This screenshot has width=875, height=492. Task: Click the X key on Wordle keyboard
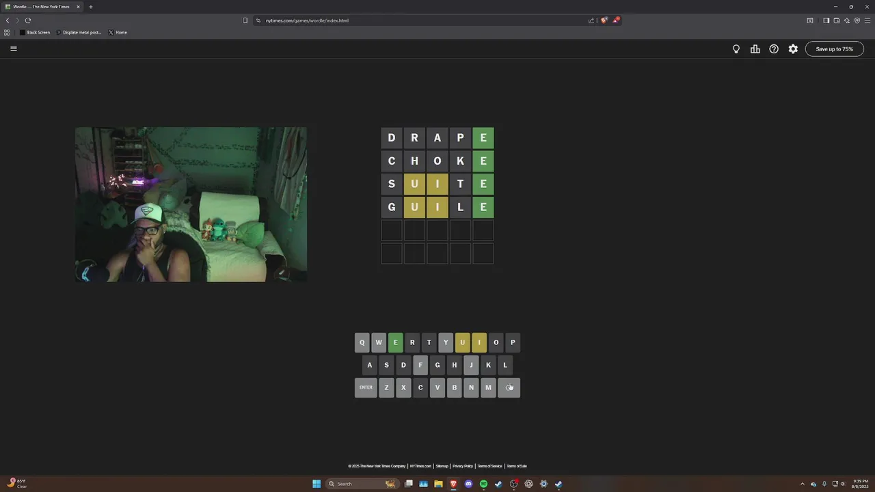pos(403,387)
